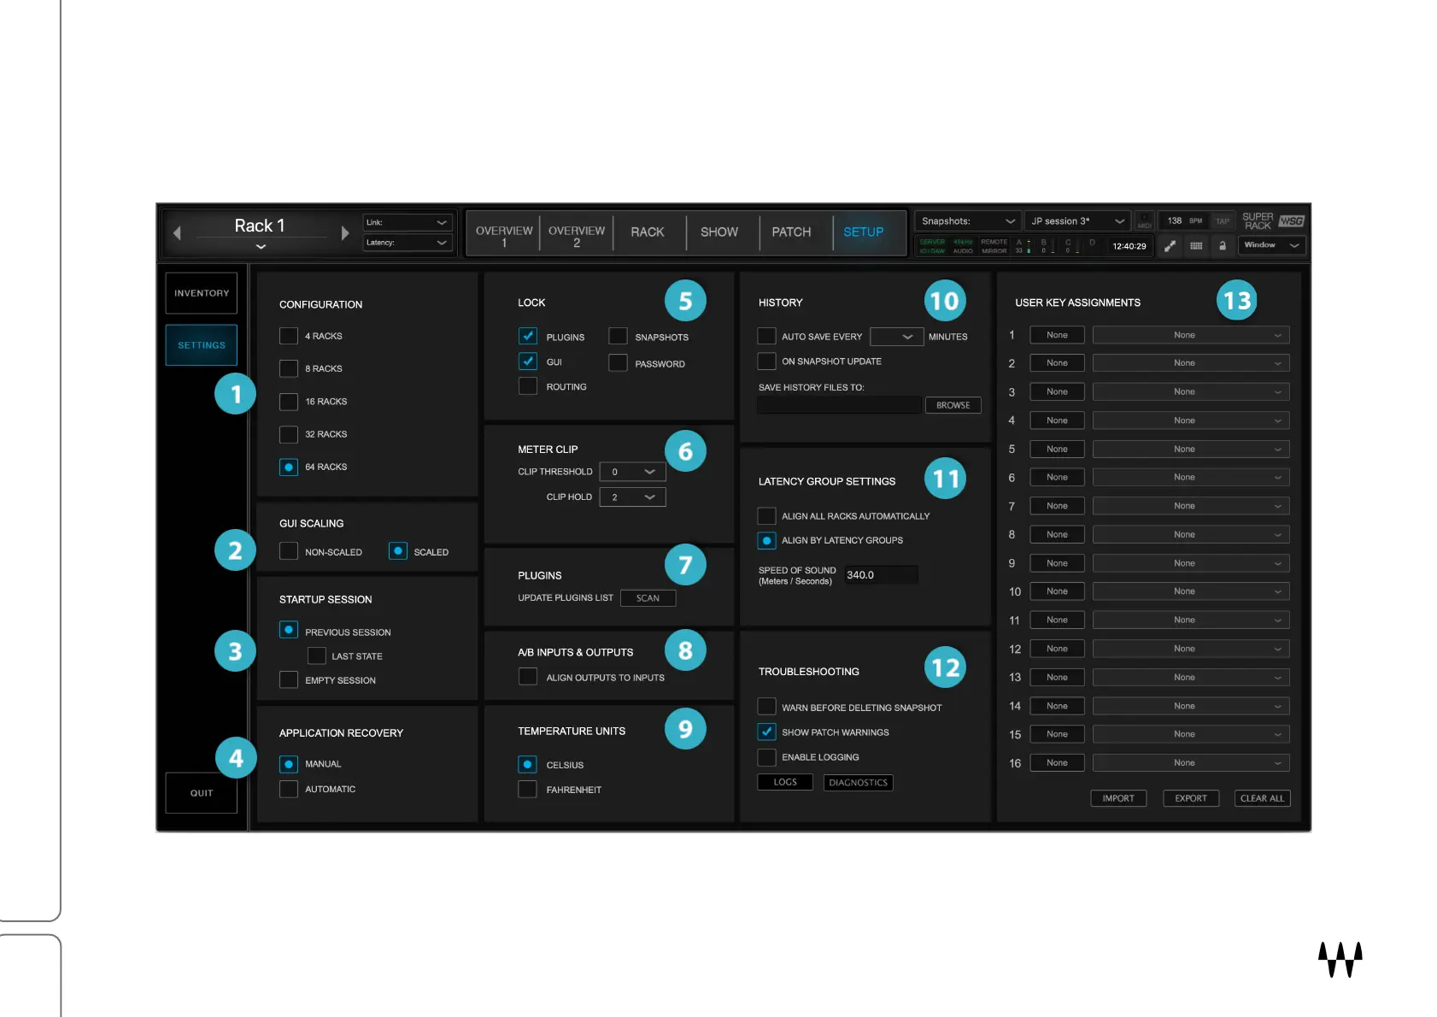Select 16 Racks configuration

click(x=289, y=402)
